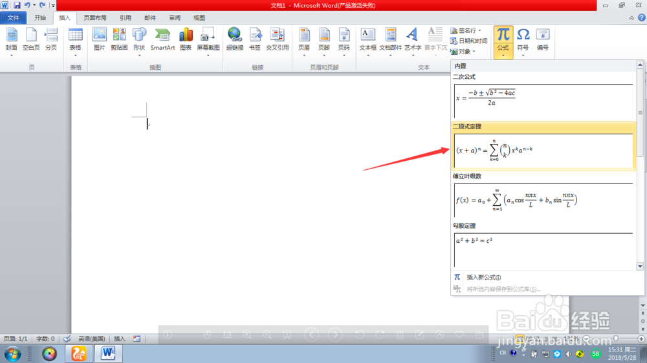The height and width of the screenshot is (363, 647).
Task: Undo the last action in Quick Access toolbar
Action: point(27,5)
